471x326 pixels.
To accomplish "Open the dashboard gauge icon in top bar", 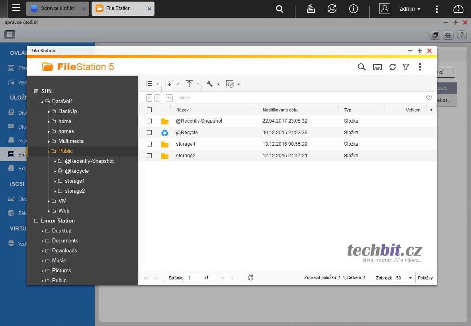I will point(459,9).
